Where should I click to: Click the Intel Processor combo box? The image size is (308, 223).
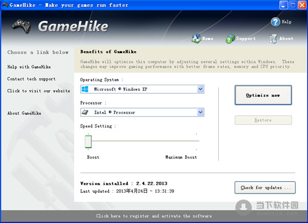[x=142, y=112]
